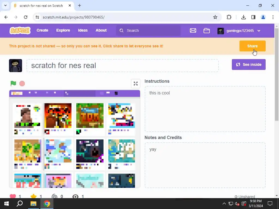The height and width of the screenshot is (209, 279).
Task: Go back in browser history
Action: point(6,17)
